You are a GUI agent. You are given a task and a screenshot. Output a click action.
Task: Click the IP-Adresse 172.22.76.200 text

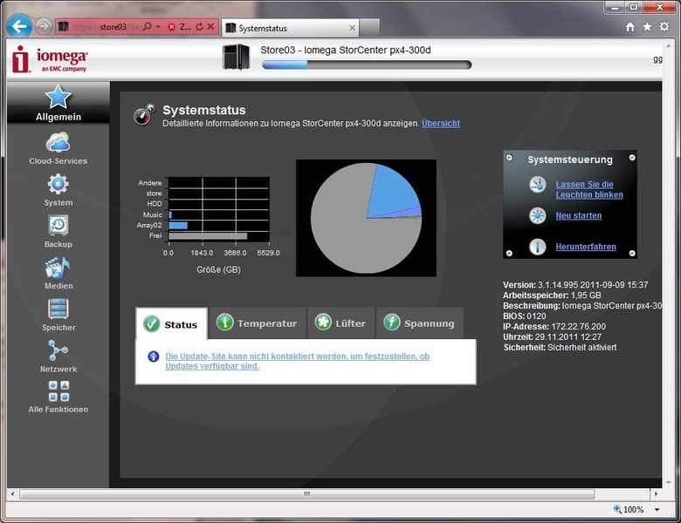[554, 327]
